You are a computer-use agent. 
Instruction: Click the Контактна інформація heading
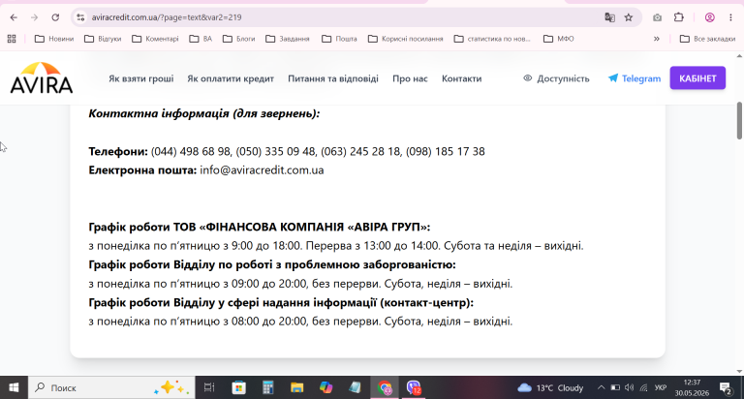pyautogui.click(x=204, y=114)
